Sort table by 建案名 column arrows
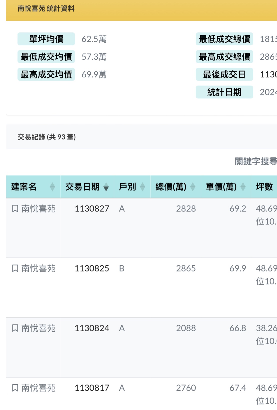 (52, 187)
